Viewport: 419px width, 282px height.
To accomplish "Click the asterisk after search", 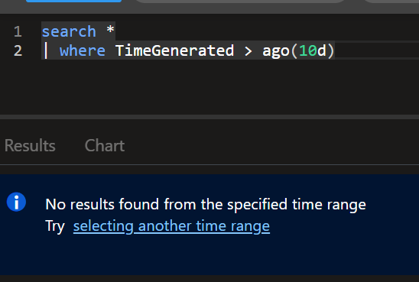I will (110, 29).
